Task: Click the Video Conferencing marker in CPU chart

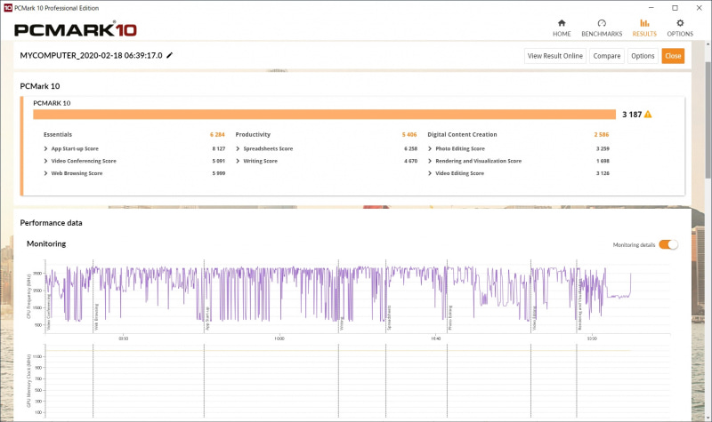Action: [49, 312]
